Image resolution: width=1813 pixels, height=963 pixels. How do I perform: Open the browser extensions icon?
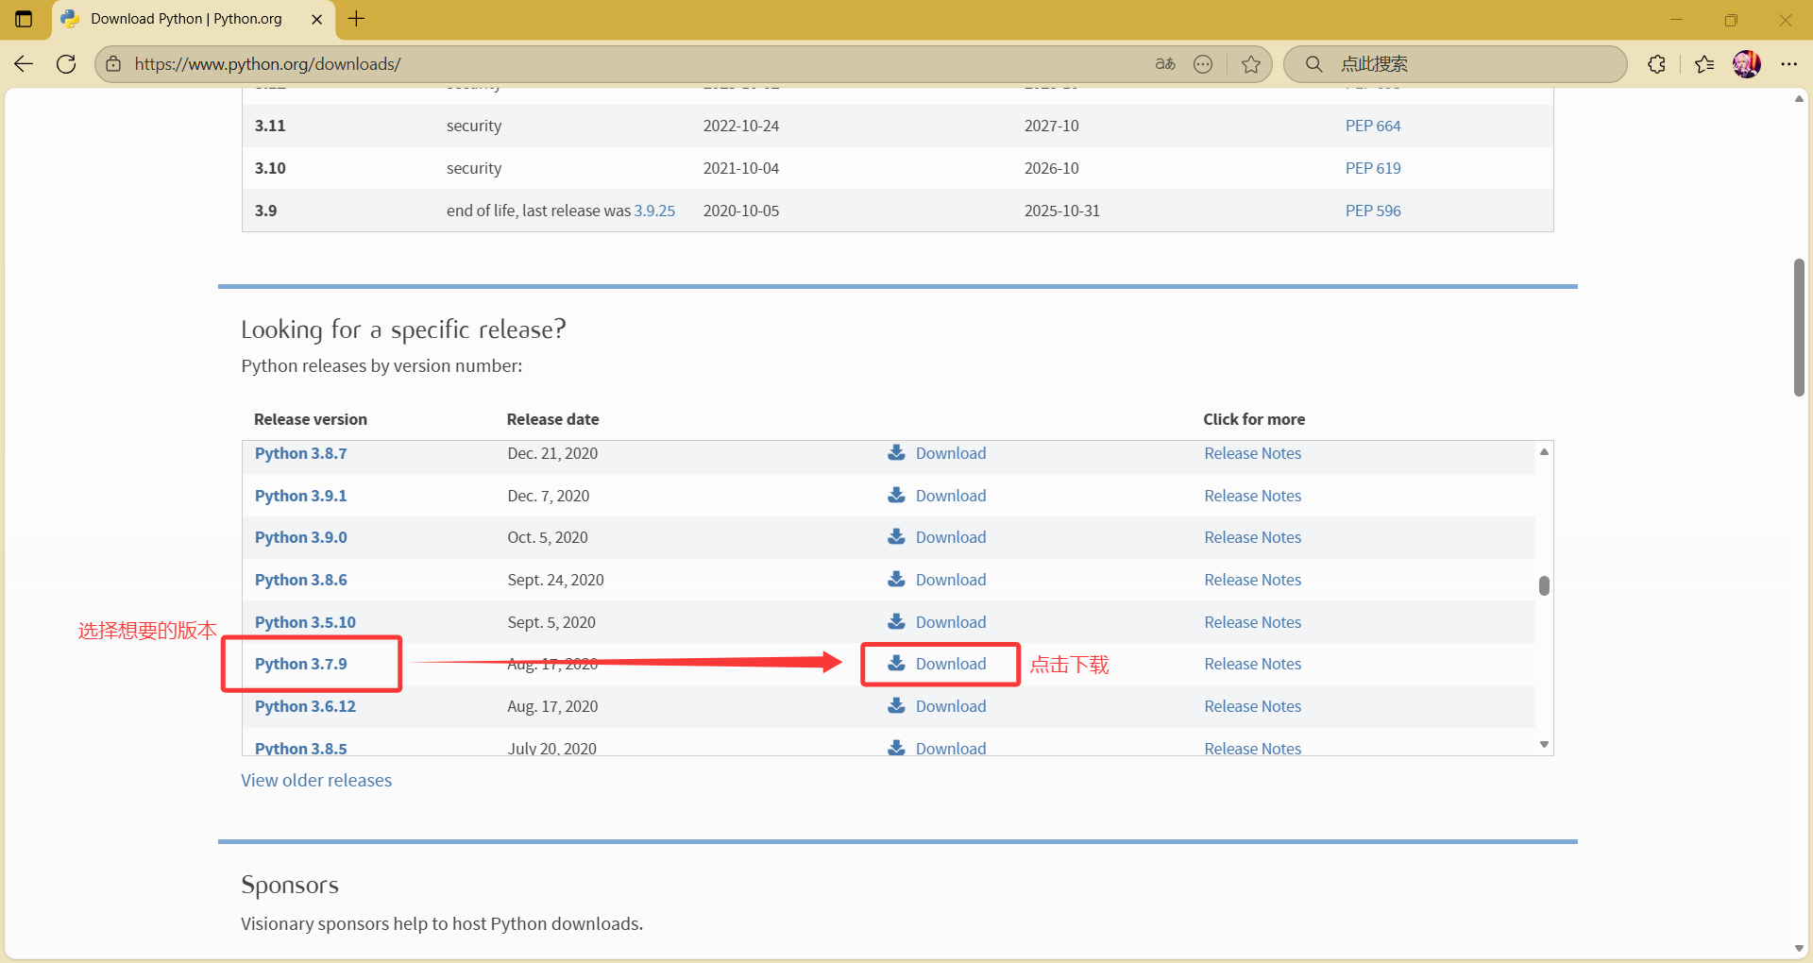pyautogui.click(x=1656, y=64)
